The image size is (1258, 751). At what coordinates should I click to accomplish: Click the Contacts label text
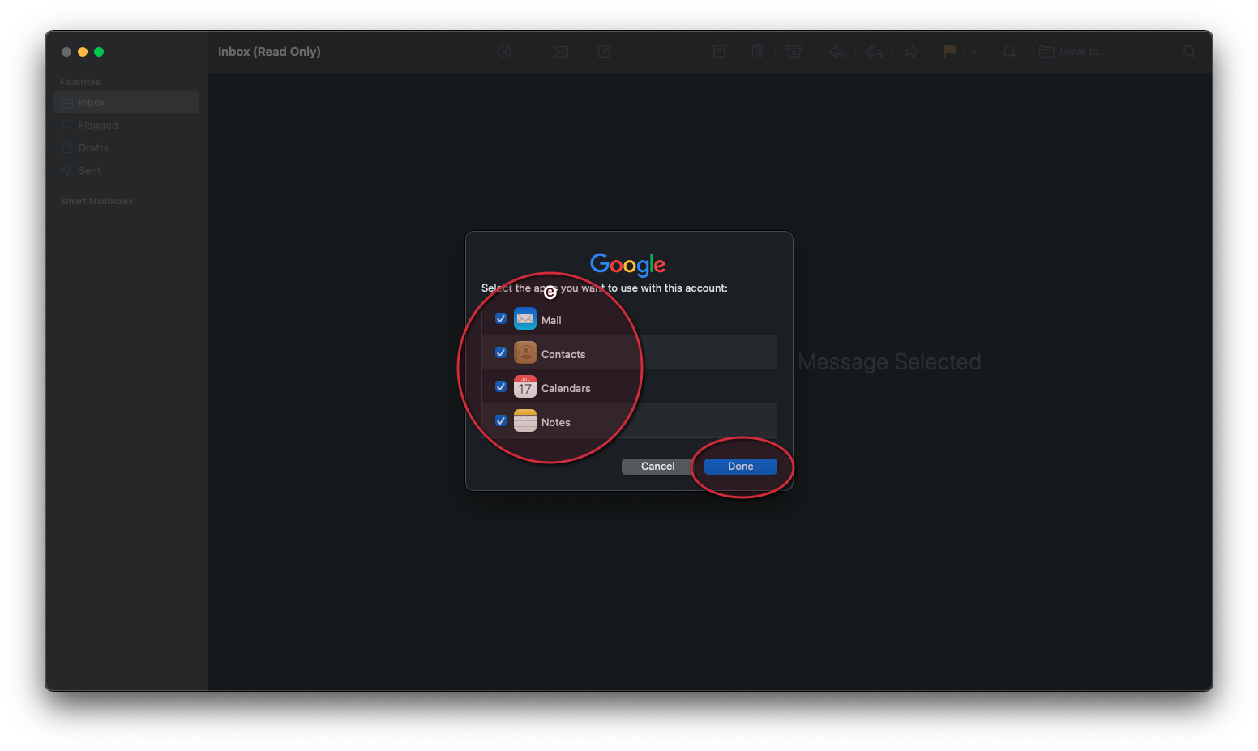pos(563,354)
